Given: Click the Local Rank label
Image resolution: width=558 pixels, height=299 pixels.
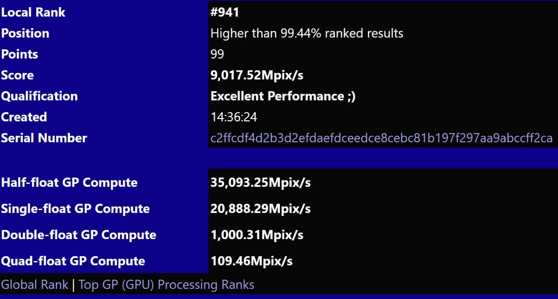Looking at the screenshot, I should (x=33, y=12).
